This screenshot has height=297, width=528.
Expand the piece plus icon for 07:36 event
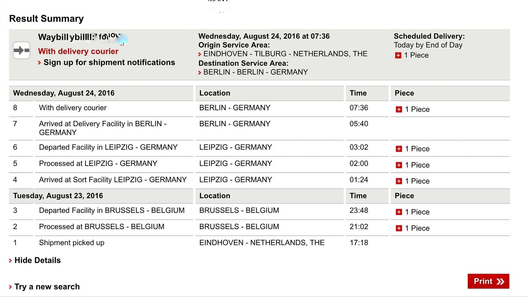pos(399,109)
